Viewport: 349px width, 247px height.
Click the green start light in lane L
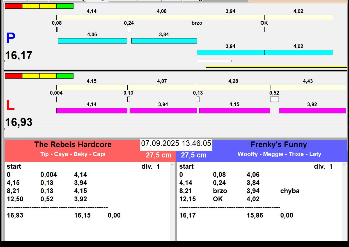pos(65,76)
